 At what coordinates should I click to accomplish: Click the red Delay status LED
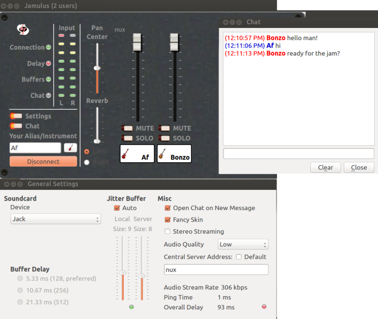(x=49, y=63)
